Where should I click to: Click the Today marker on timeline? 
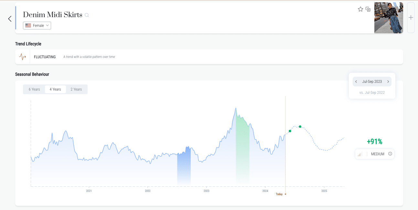(x=280, y=194)
